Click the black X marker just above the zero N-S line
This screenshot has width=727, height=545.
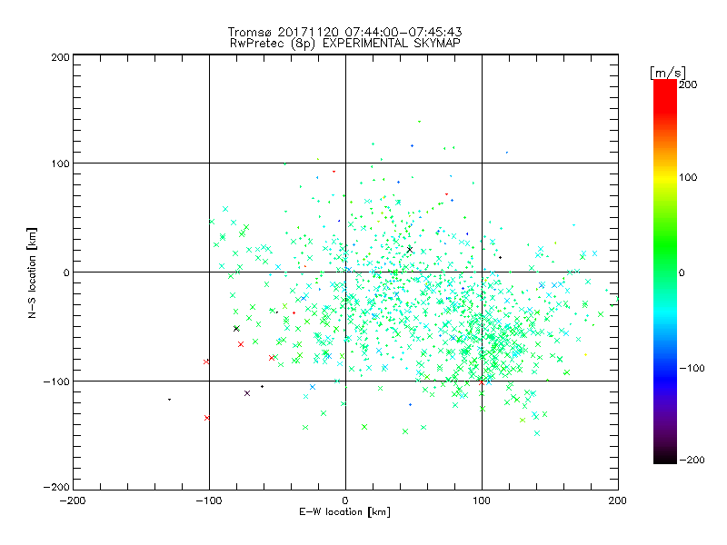coord(410,250)
